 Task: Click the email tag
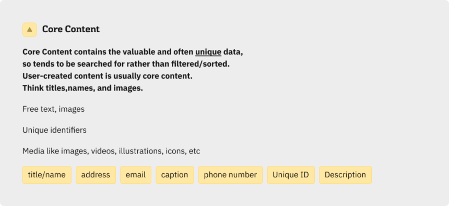click(136, 175)
